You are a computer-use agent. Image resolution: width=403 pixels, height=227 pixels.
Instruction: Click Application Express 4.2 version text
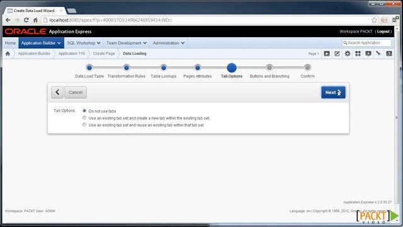pyautogui.click(x=368, y=202)
